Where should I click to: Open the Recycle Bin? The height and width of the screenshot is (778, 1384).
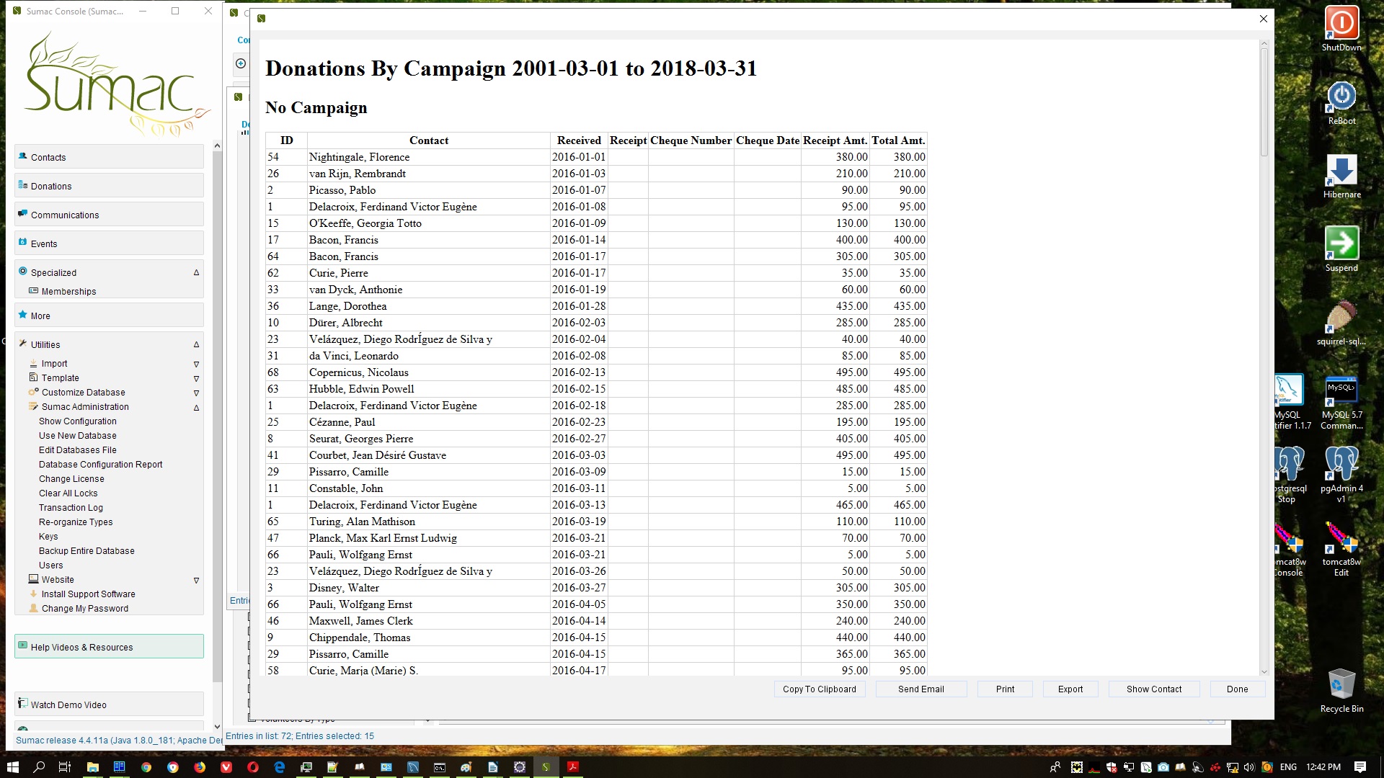click(x=1341, y=690)
